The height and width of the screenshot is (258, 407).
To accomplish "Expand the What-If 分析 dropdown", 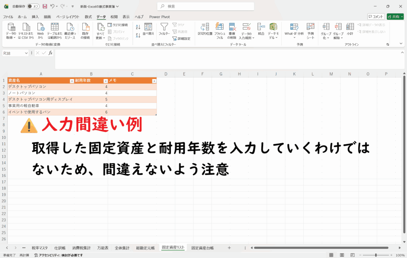I will tap(294, 38).
